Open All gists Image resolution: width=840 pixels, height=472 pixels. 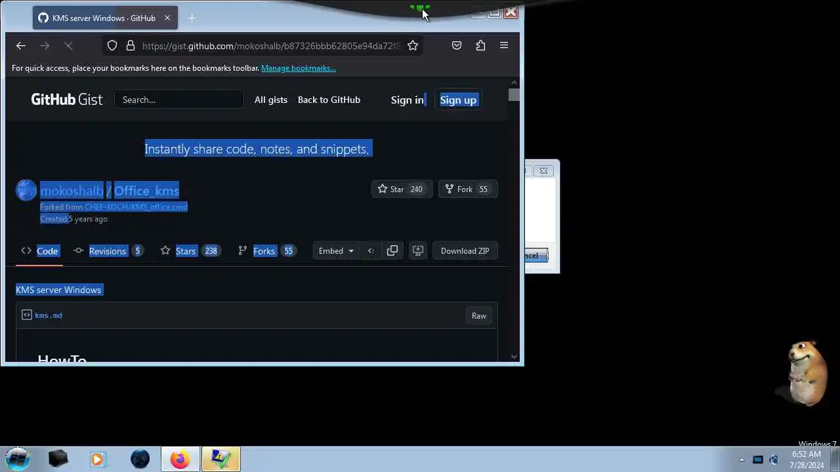coord(271,100)
